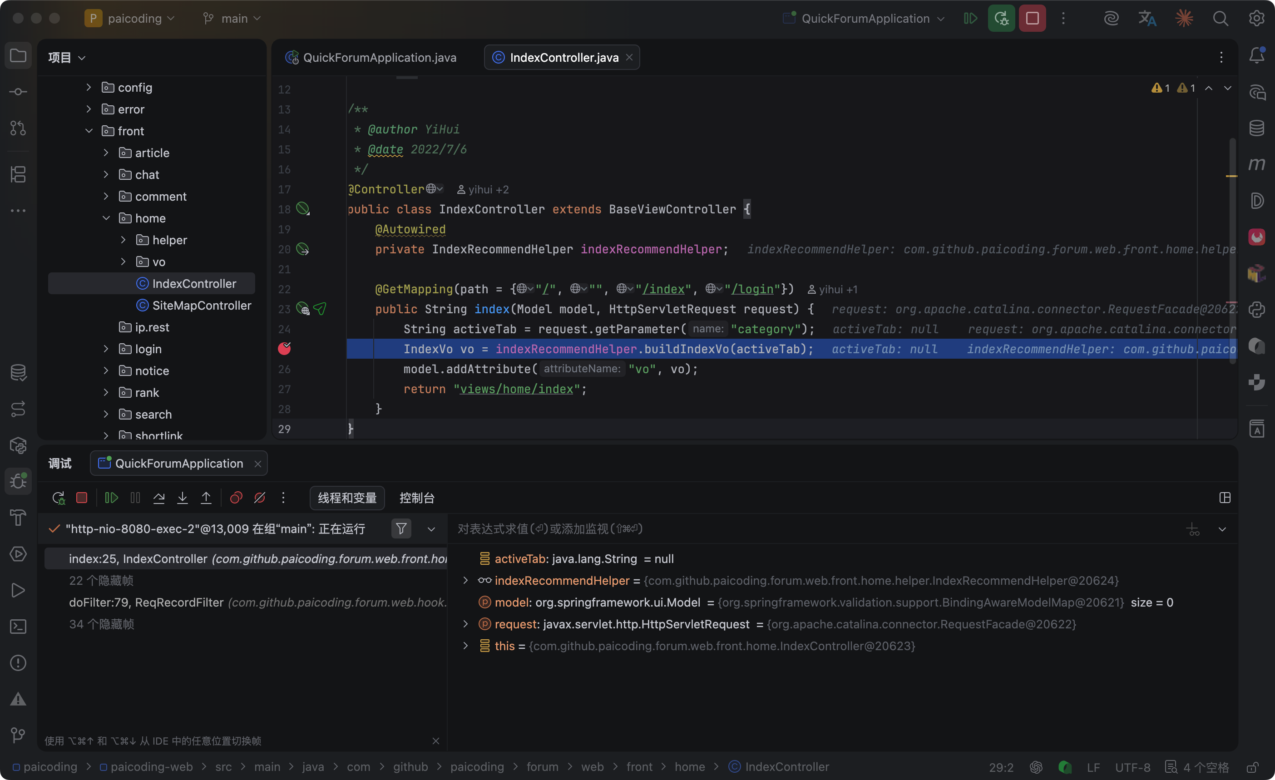Click the Step Into debugger icon
Screen dimensions: 1275x780
tap(182, 498)
